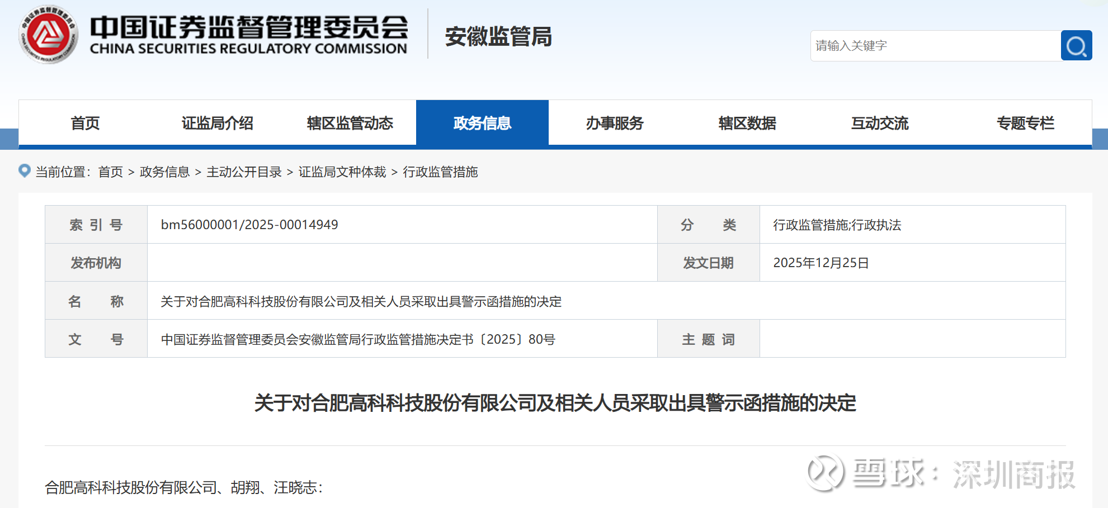This screenshot has width=1108, height=508.
Task: Click the magnifier search icon button
Action: (1076, 45)
